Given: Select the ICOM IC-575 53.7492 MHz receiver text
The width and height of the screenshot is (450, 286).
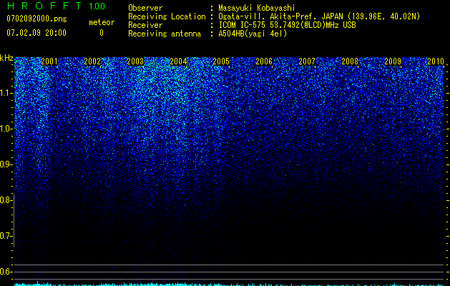Looking at the screenshot, I should click(287, 25).
